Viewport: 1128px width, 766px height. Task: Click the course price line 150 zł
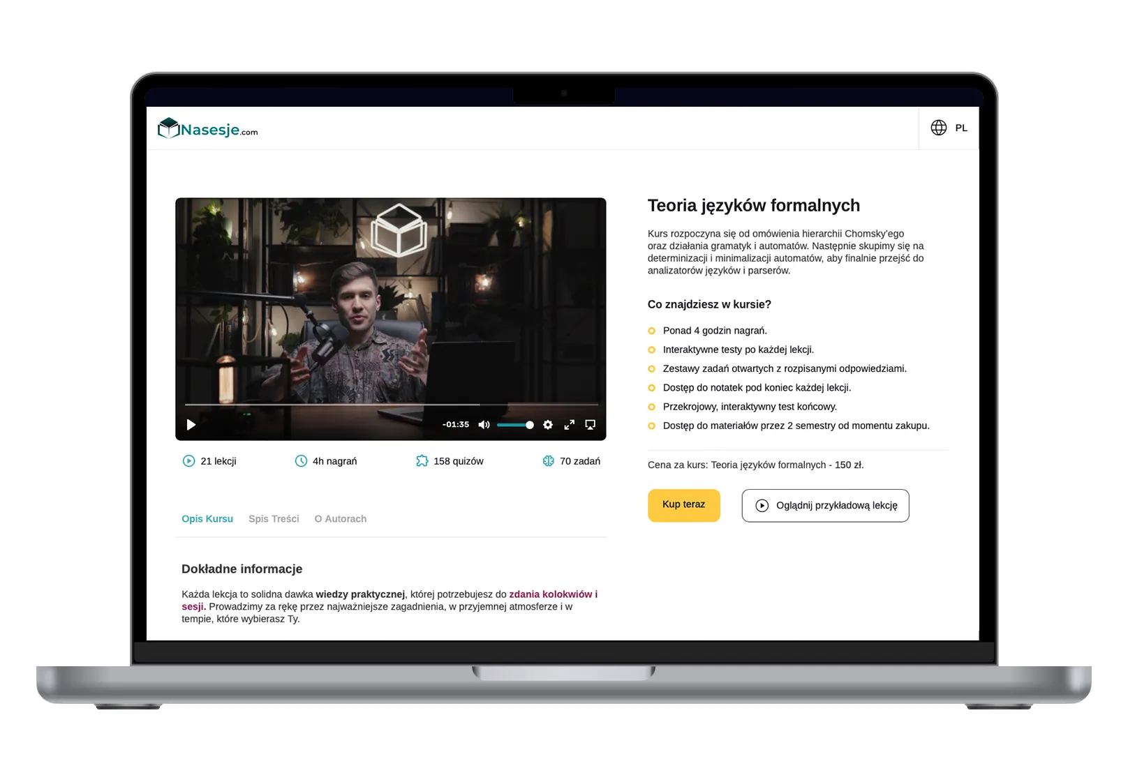pyautogui.click(x=756, y=465)
